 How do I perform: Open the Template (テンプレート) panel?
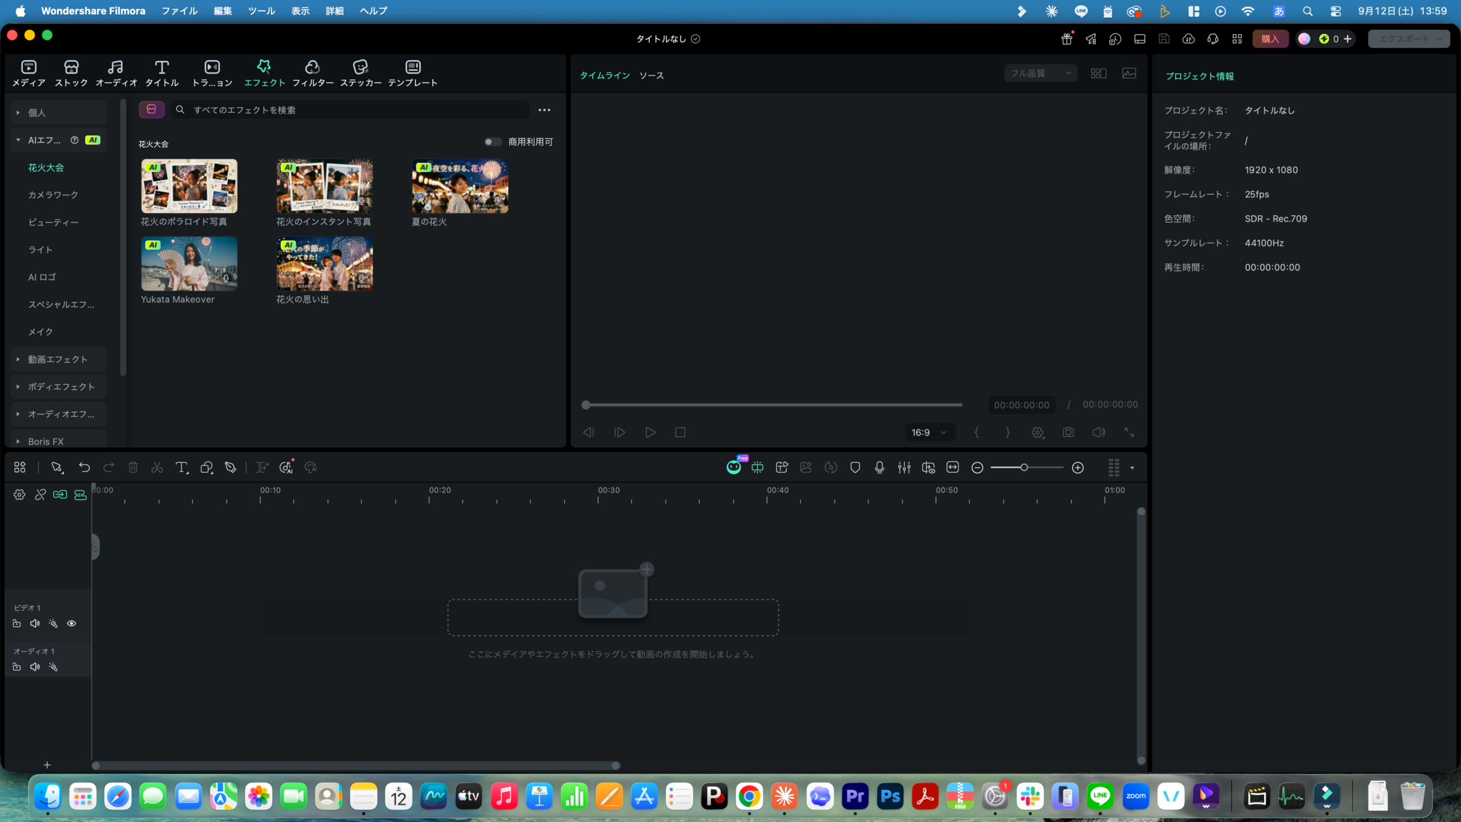(x=413, y=74)
